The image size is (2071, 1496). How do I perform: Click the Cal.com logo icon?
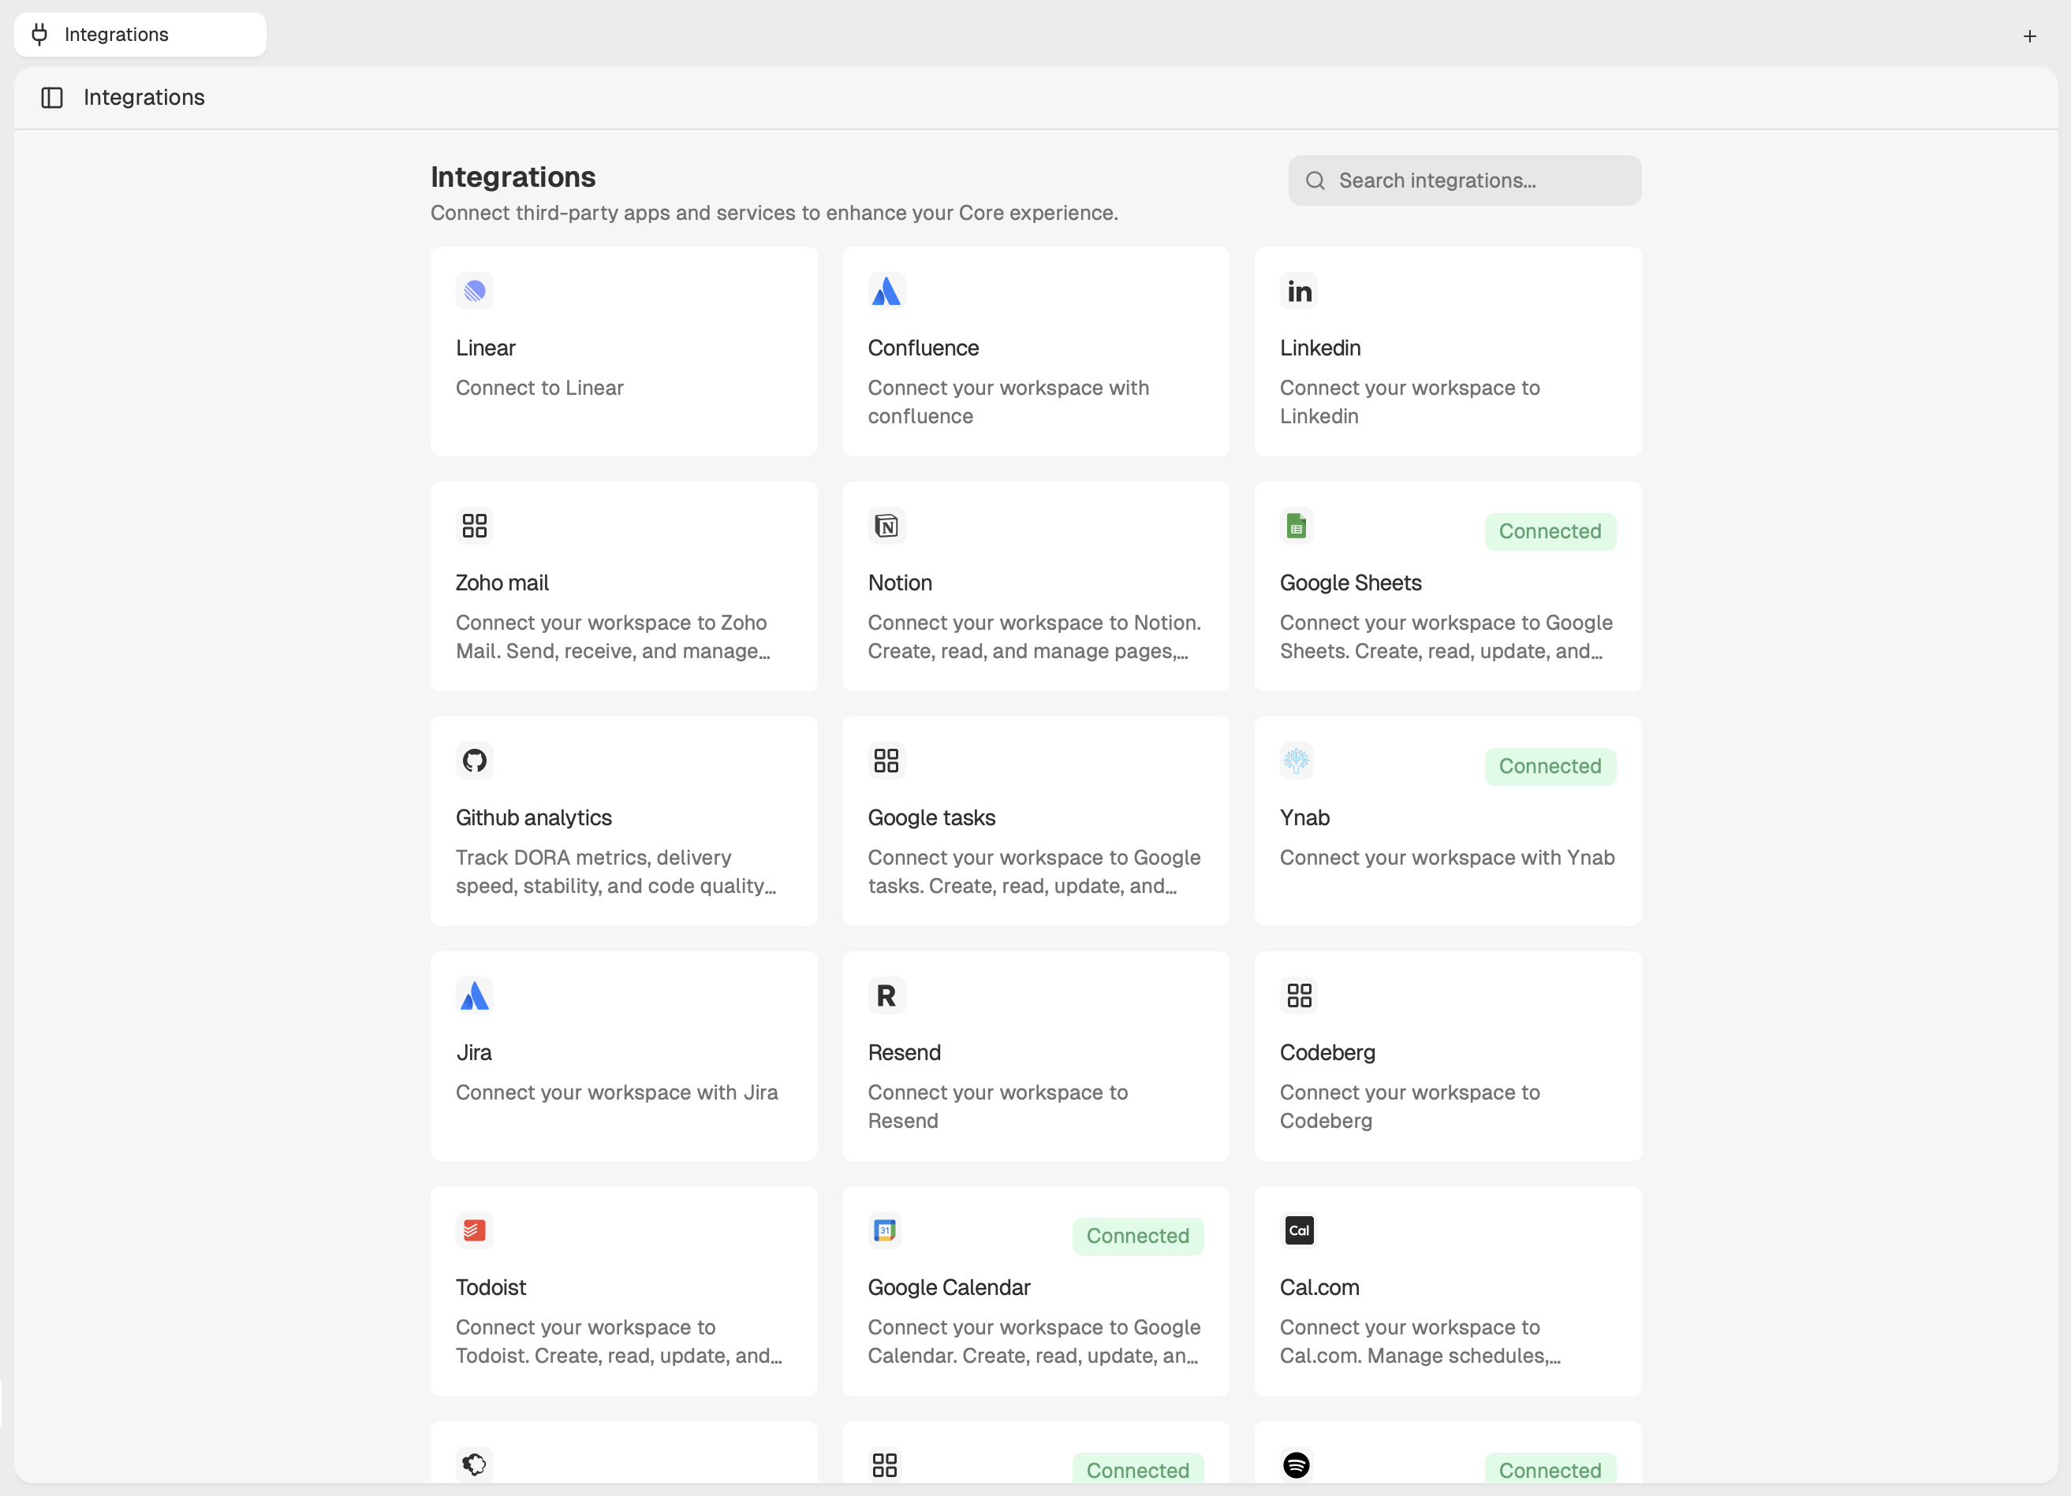pos(1298,1230)
